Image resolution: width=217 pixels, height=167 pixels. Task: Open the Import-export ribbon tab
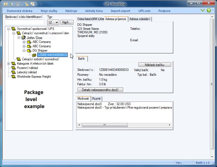120,11
